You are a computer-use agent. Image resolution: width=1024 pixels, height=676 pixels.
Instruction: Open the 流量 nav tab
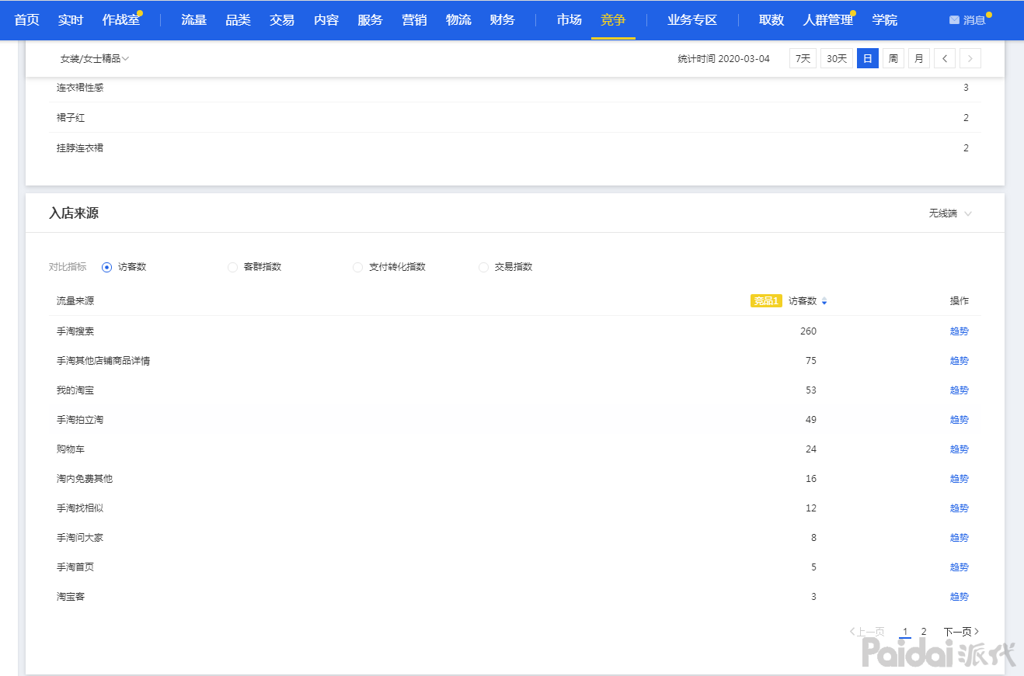193,20
